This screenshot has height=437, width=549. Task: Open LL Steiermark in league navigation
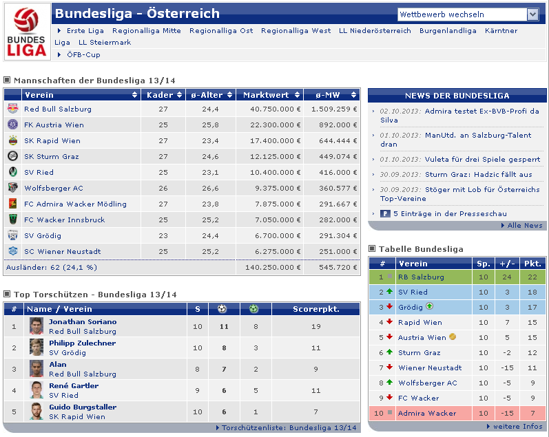[x=105, y=43]
